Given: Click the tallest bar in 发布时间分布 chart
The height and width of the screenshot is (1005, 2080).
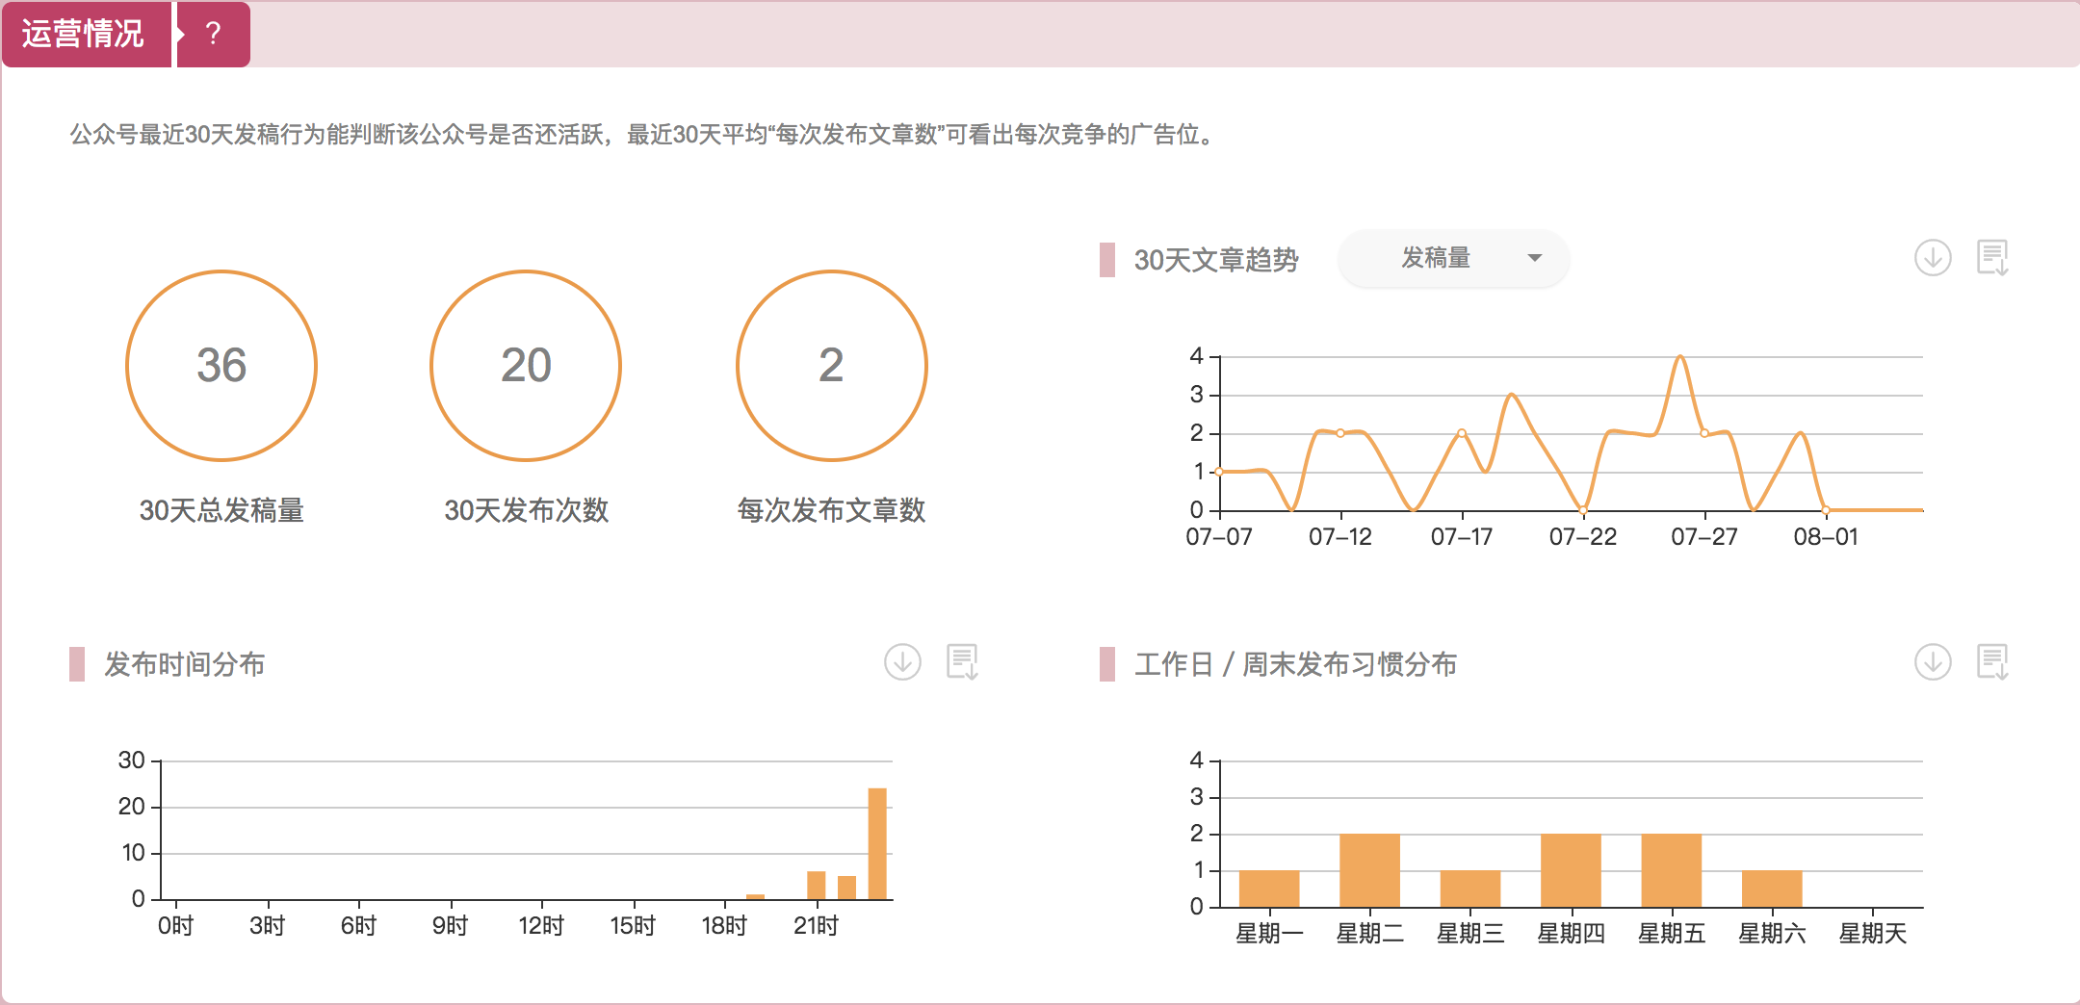Looking at the screenshot, I should click(x=876, y=843).
